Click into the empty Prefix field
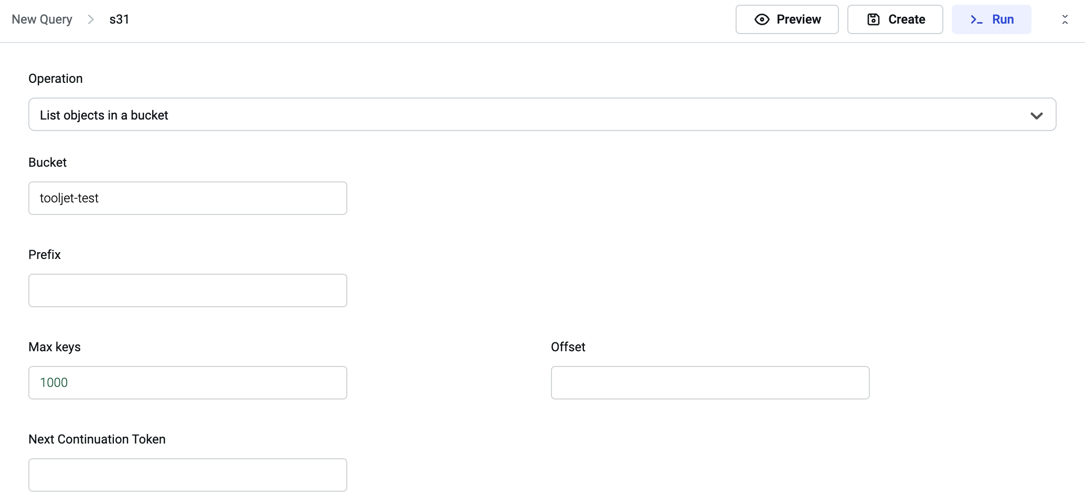 [187, 290]
